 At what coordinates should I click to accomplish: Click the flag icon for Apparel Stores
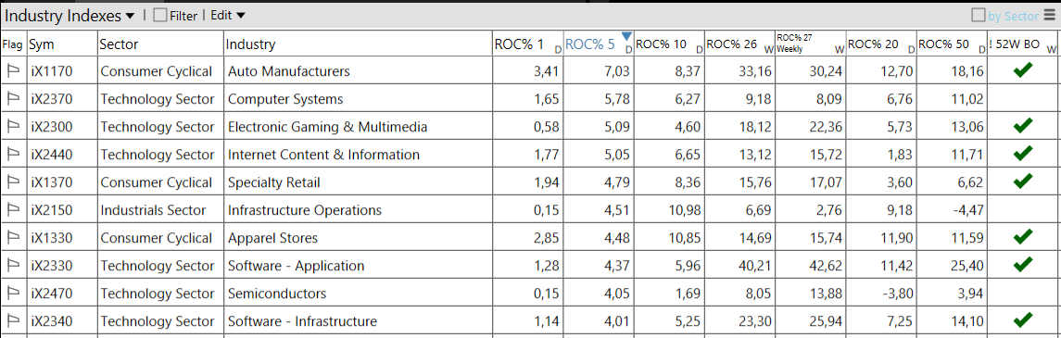pos(13,238)
